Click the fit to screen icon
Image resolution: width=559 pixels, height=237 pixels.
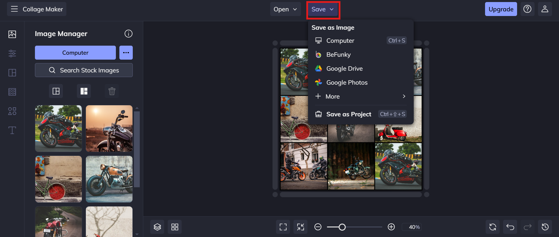tap(283, 227)
